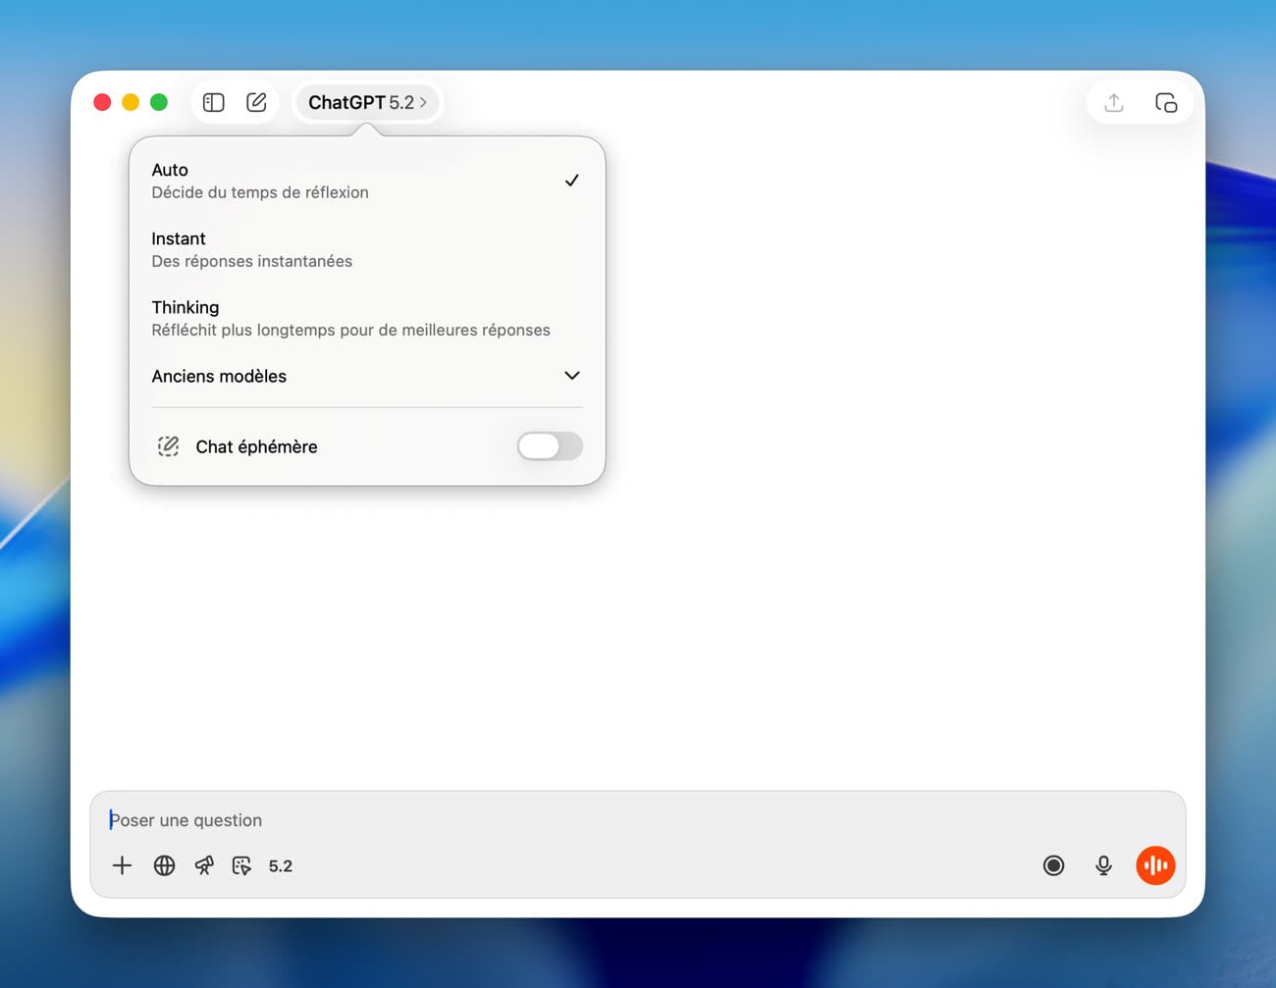Click the plus attachment icon
This screenshot has height=988, width=1276.
[x=122, y=865]
